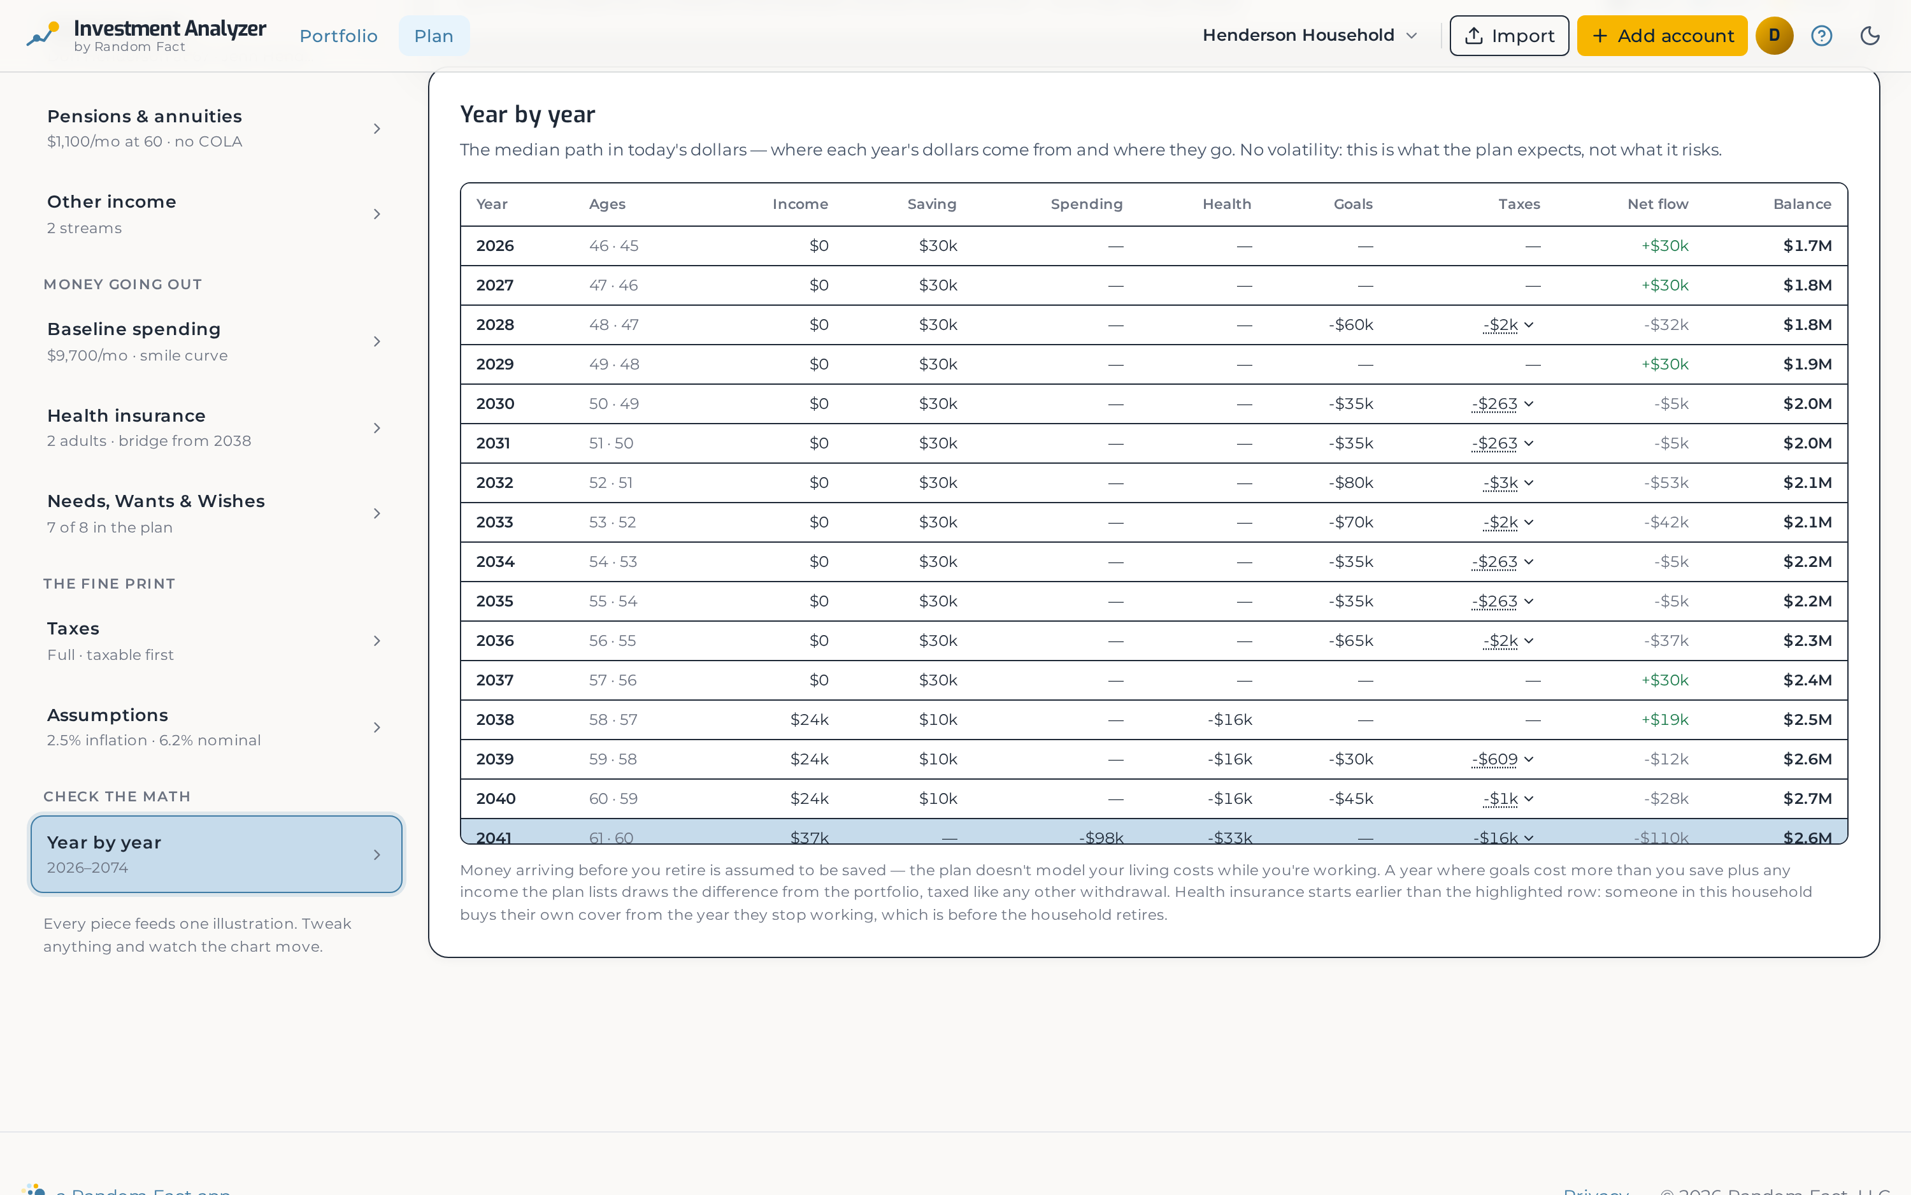Click the Balance column header

pyautogui.click(x=1802, y=204)
